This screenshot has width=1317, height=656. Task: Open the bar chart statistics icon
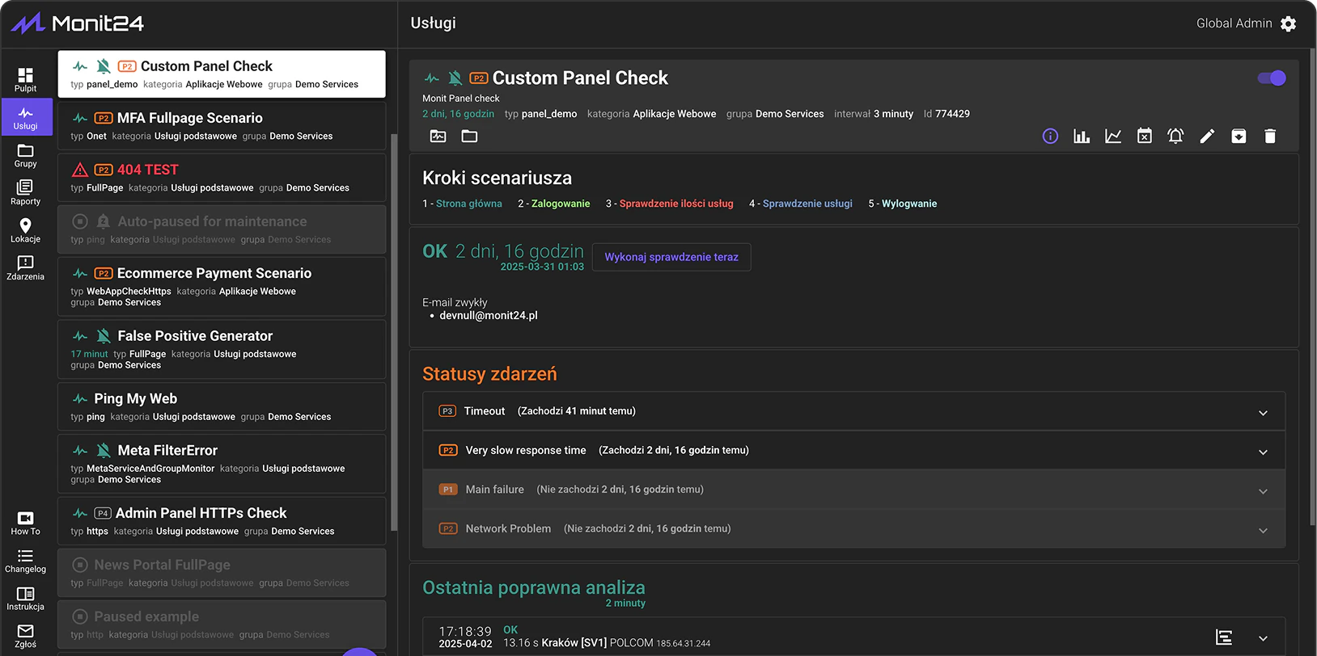click(1082, 137)
